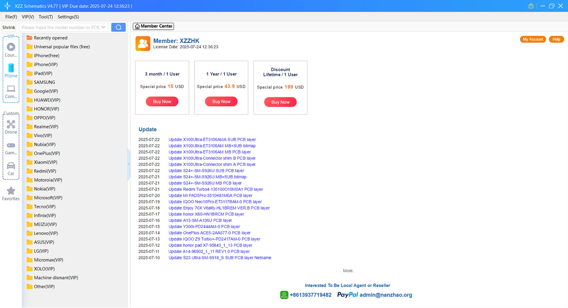Open Update Enjoy 70X Vitality PCB layer link
This screenshot has width=568, height=308.
[219, 208]
